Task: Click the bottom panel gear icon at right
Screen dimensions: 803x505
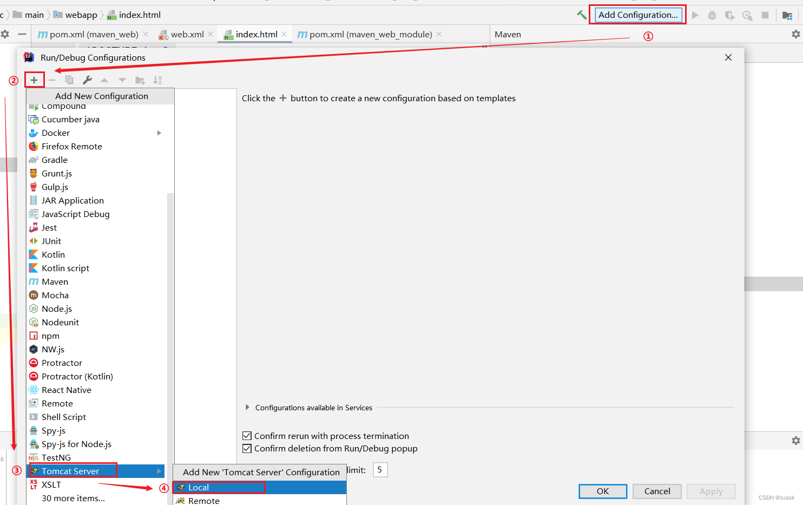Action: [795, 441]
